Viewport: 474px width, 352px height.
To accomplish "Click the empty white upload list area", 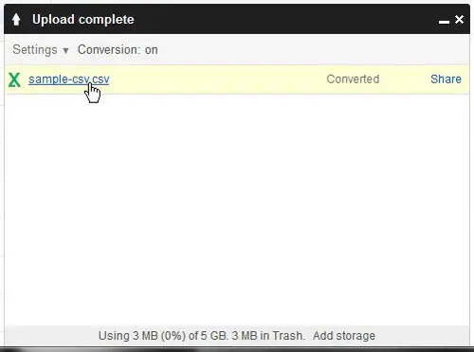I will [237, 210].
